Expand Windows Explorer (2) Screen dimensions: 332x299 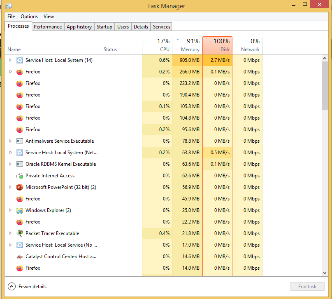click(x=10, y=210)
